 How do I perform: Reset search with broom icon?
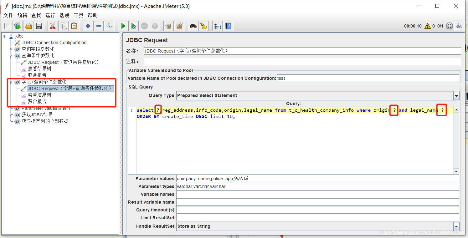[x=204, y=26]
